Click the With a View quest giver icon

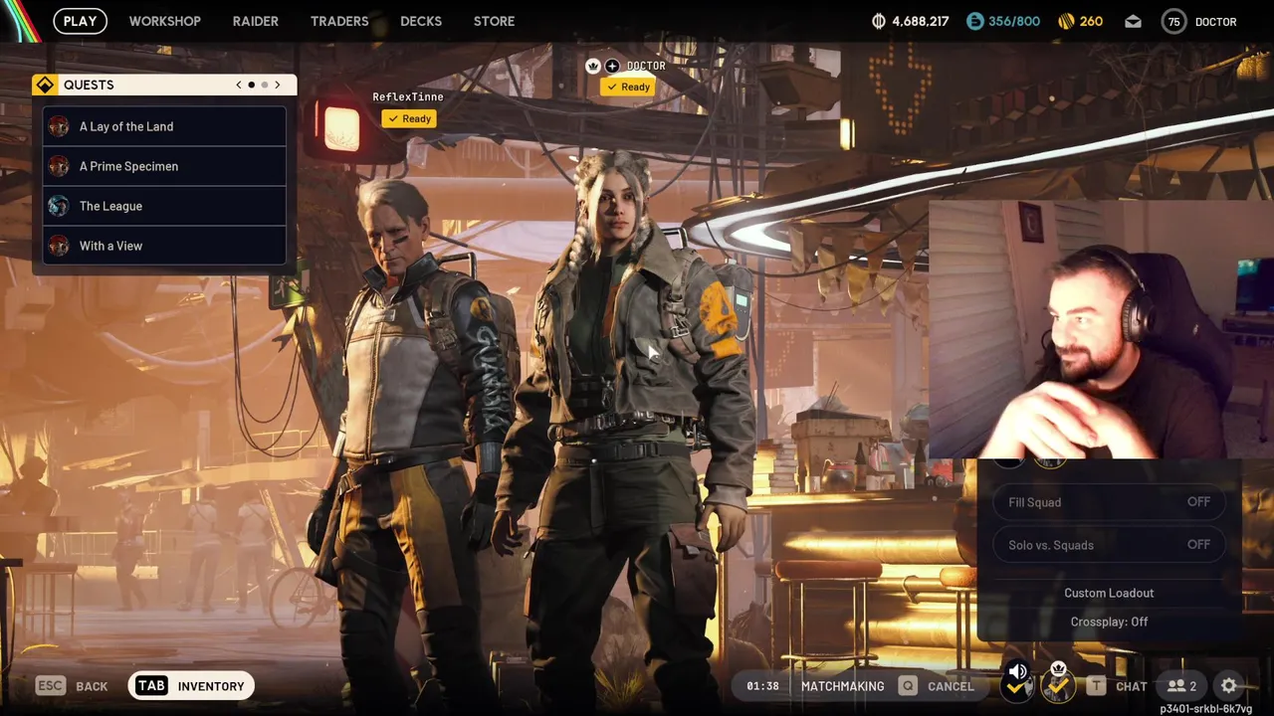pos(59,246)
